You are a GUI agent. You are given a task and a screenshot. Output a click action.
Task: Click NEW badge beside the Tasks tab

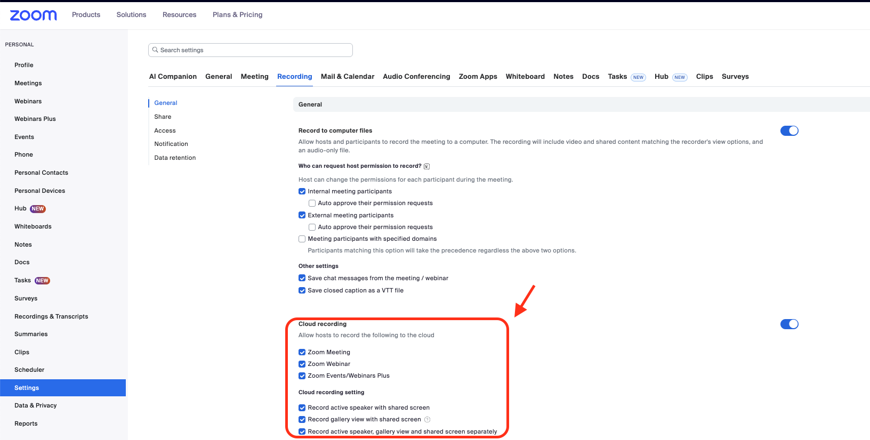pyautogui.click(x=638, y=77)
